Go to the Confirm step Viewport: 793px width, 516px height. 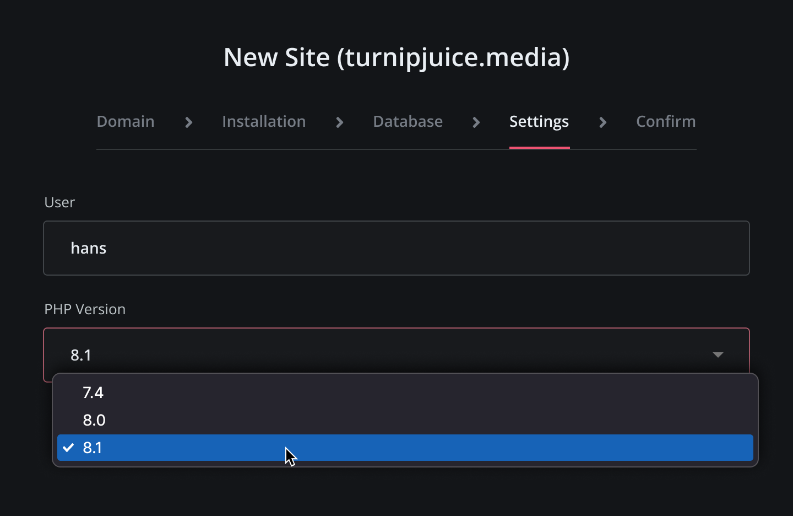(666, 121)
